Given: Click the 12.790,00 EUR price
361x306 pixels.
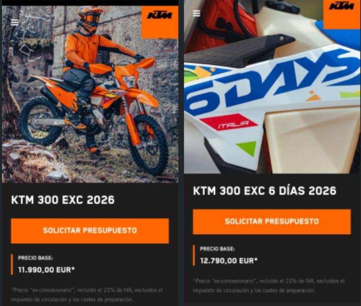Looking at the screenshot, I should pos(229,261).
